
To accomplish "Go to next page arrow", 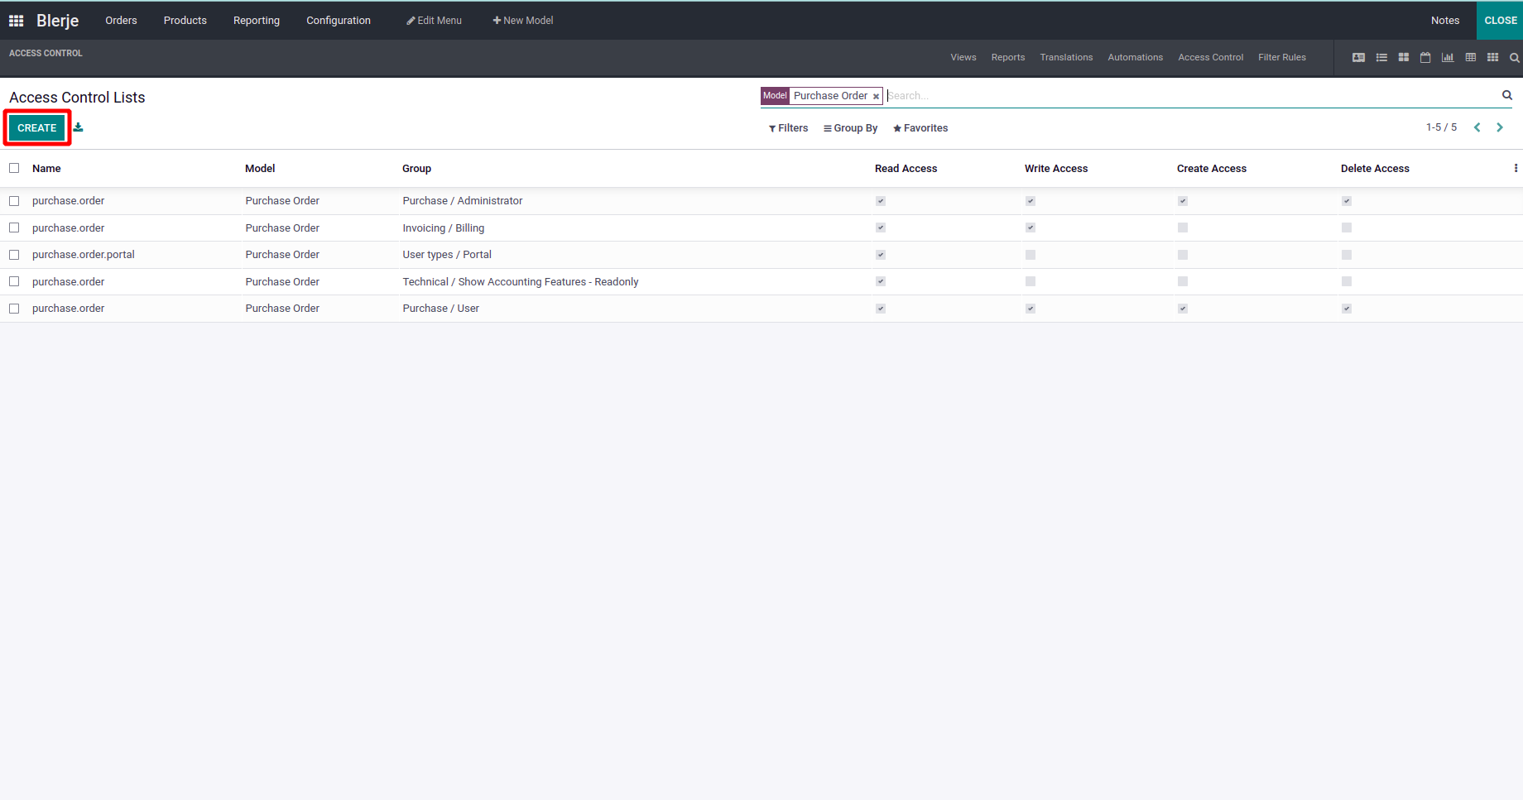I will 1500,127.
